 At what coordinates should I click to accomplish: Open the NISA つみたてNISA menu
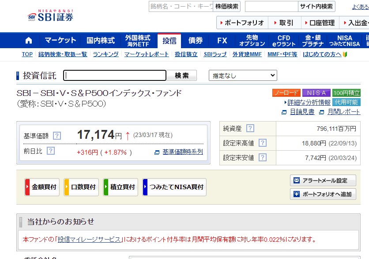click(345, 40)
